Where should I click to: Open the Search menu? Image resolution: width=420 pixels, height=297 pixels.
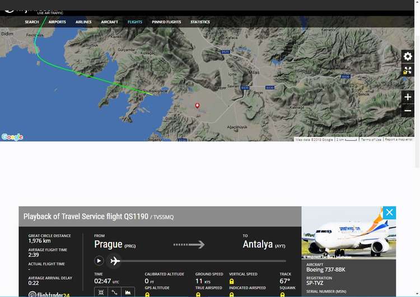click(x=32, y=22)
